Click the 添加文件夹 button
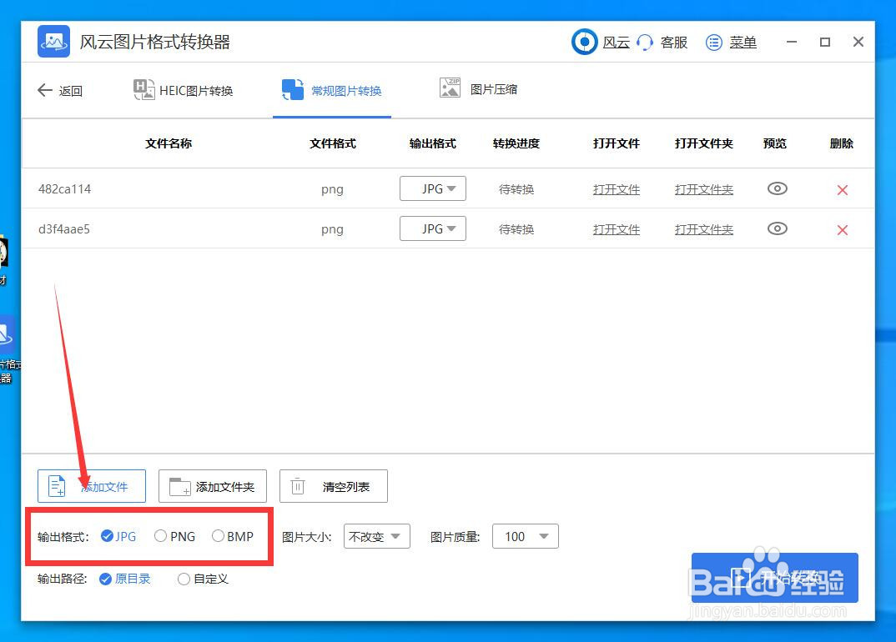Image resolution: width=896 pixels, height=642 pixels. 212,486
